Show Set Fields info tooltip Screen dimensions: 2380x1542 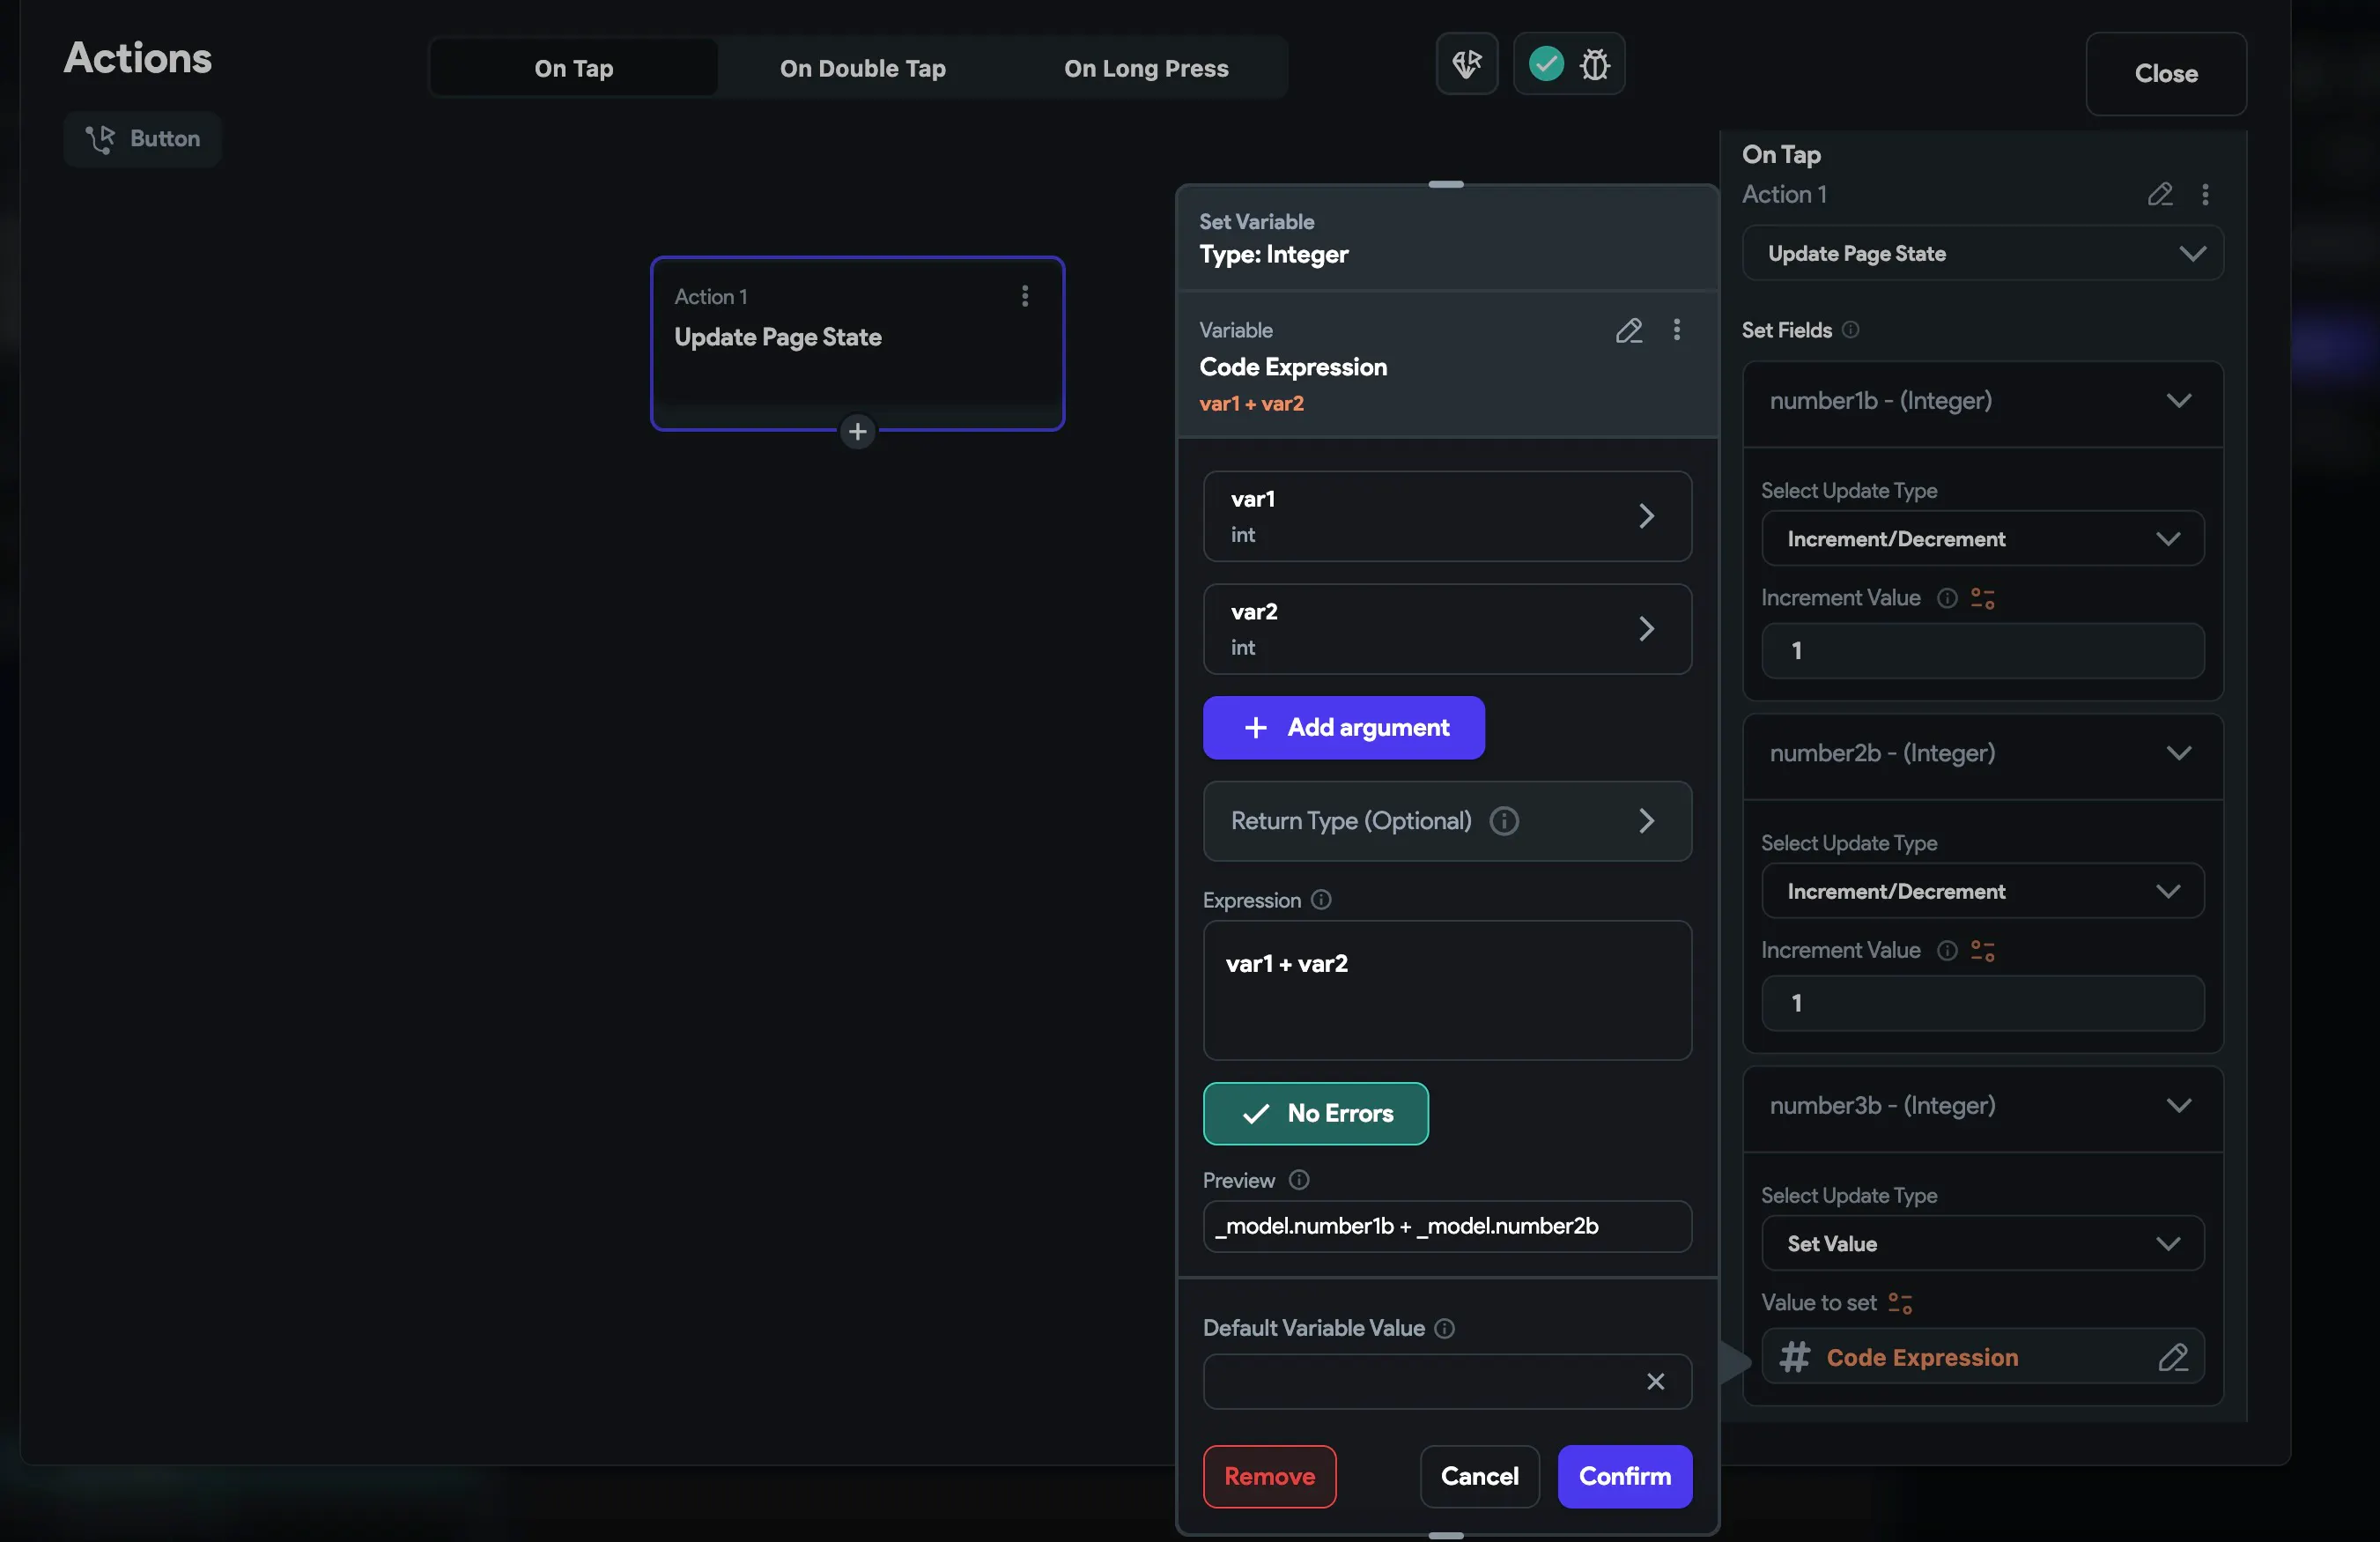[x=1850, y=330]
